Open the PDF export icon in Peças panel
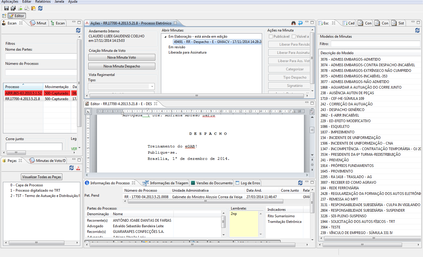 78,168
